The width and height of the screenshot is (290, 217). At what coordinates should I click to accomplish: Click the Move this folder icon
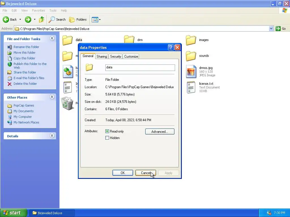pyautogui.click(x=10, y=53)
